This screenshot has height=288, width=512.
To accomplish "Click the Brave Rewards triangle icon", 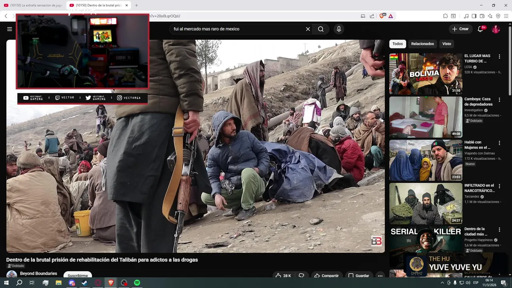I will click(x=390, y=16).
